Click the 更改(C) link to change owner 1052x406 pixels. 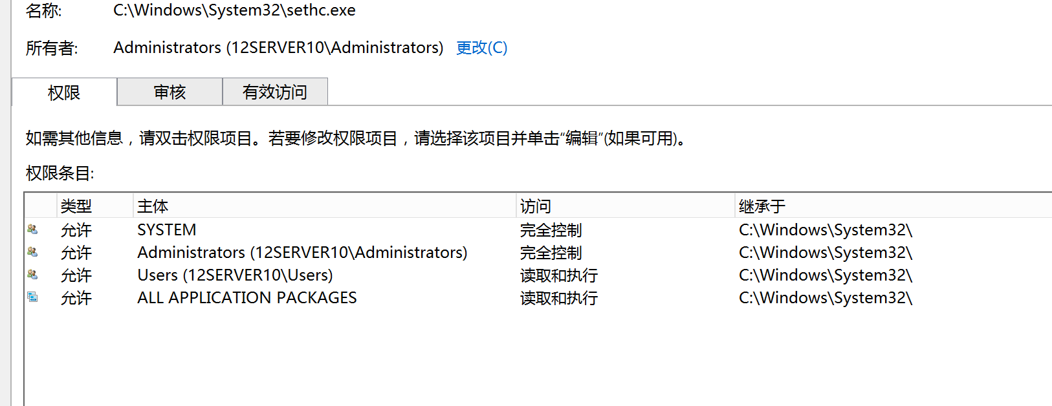click(481, 48)
